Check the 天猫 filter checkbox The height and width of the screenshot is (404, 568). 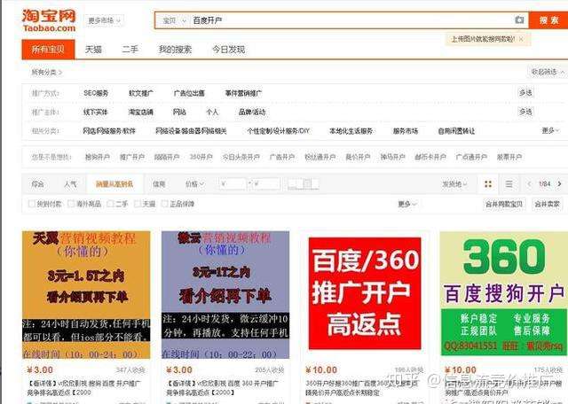click(x=138, y=204)
